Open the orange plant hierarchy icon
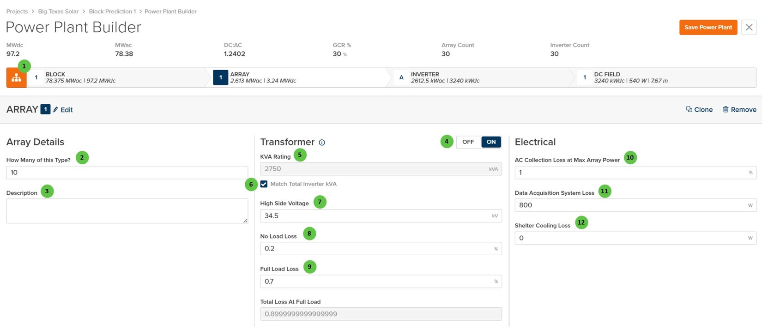The height and width of the screenshot is (329, 762). click(16, 78)
